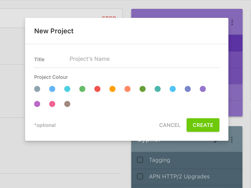The height and width of the screenshot is (188, 251).
Task: Pick the orange project colour swatch
Action: click(112, 89)
